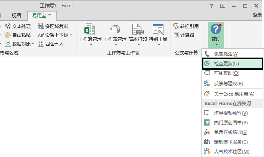Click the 工作簿1 - Excel window title

(56, 6)
